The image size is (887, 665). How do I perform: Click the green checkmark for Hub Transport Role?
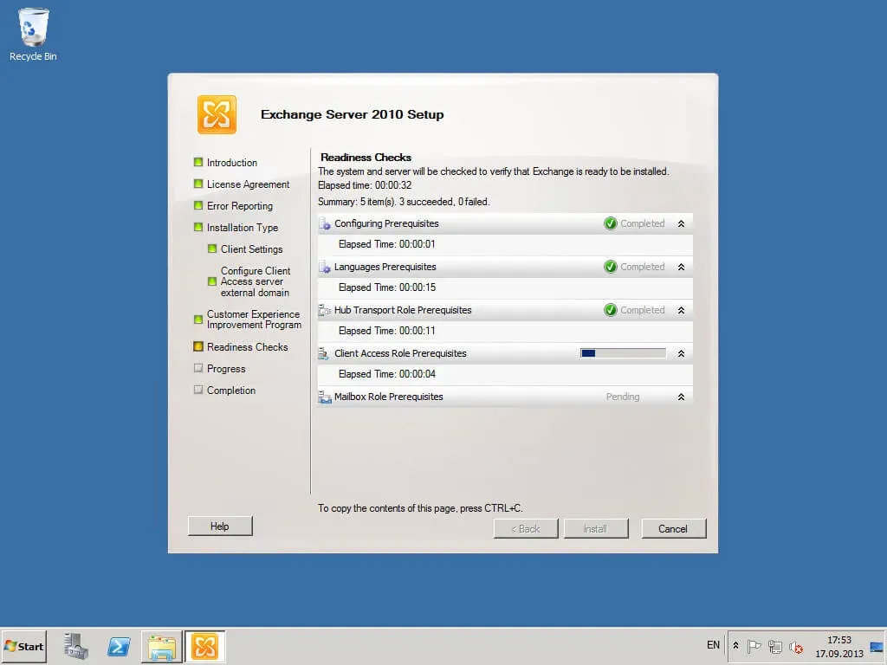pyautogui.click(x=611, y=310)
